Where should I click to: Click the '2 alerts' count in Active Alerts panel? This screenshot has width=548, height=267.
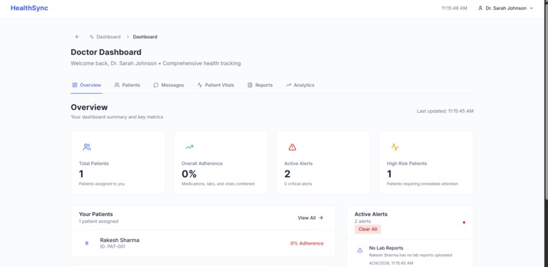[x=362, y=221]
